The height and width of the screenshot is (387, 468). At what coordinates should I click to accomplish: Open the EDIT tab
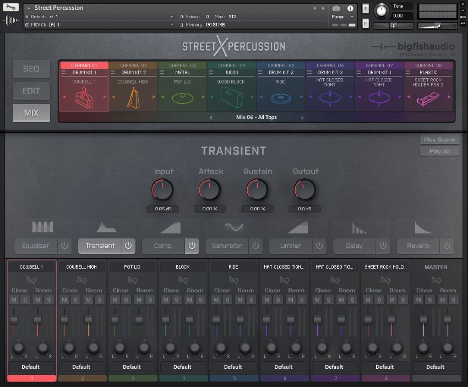click(x=31, y=91)
